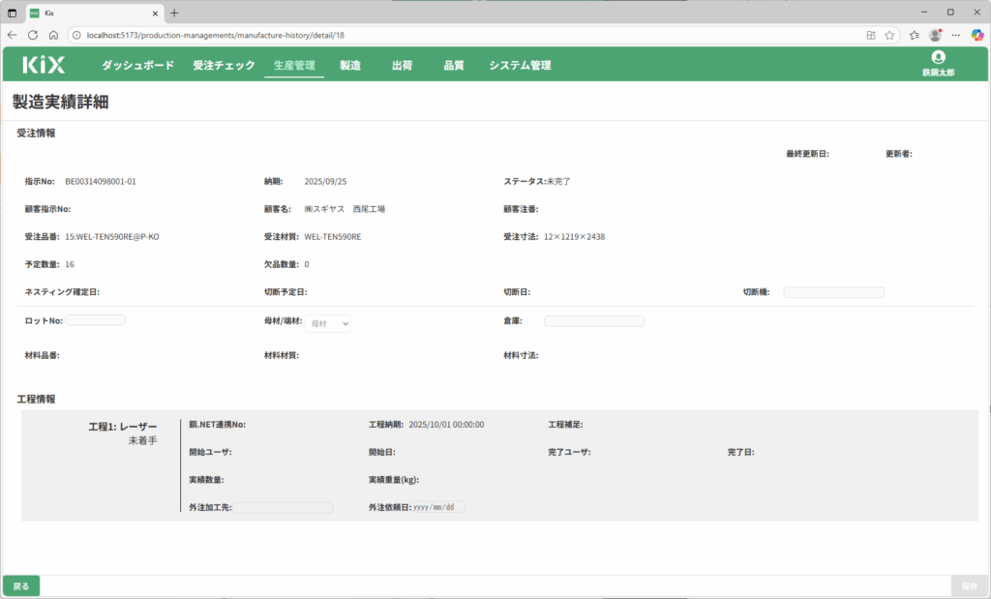Expand the 母材/端材 dropdown

(328, 324)
